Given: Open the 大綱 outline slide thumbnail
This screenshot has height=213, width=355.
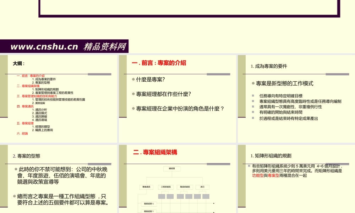Looking at the screenshot, I should [59, 99].
